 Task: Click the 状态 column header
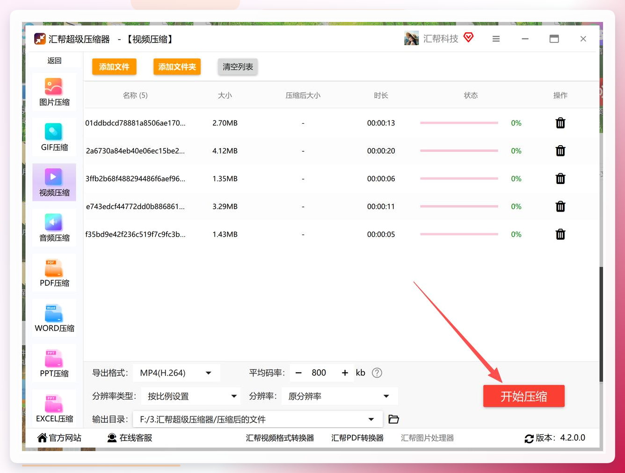click(471, 95)
